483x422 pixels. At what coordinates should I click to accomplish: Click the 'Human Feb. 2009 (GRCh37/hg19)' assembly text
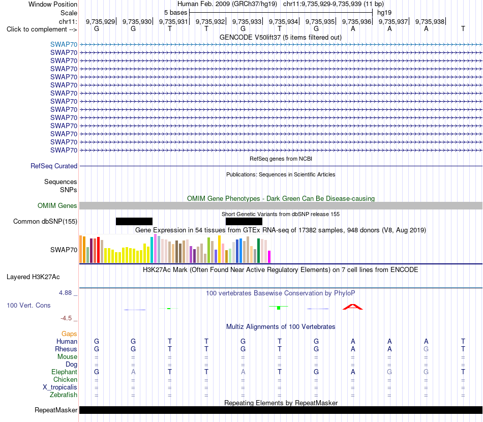pyautogui.click(x=227, y=4)
